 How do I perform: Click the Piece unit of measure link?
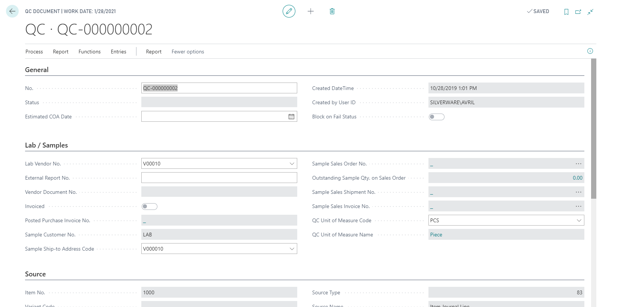pos(436,235)
